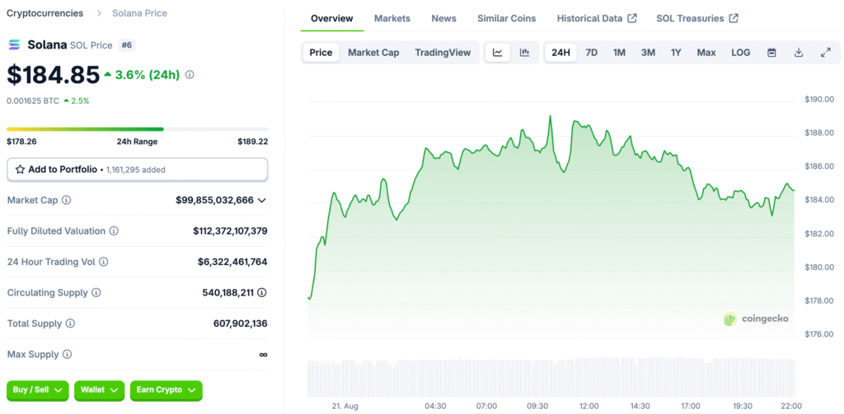
Task: Switch to the Similar Coins tab
Action: point(507,18)
